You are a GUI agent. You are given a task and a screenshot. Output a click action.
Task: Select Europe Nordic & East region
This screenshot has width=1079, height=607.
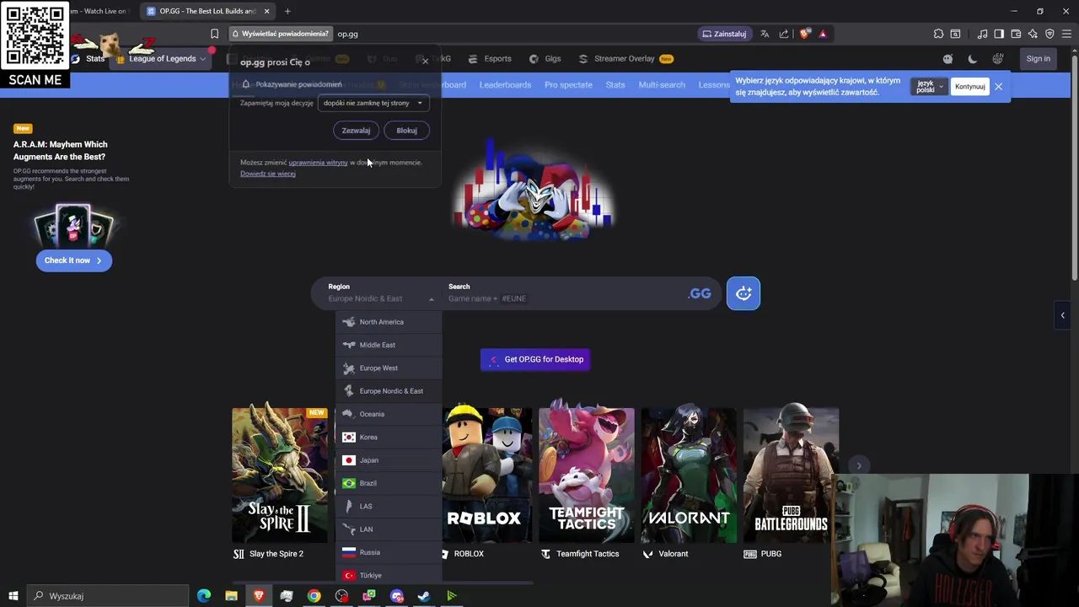coord(389,391)
